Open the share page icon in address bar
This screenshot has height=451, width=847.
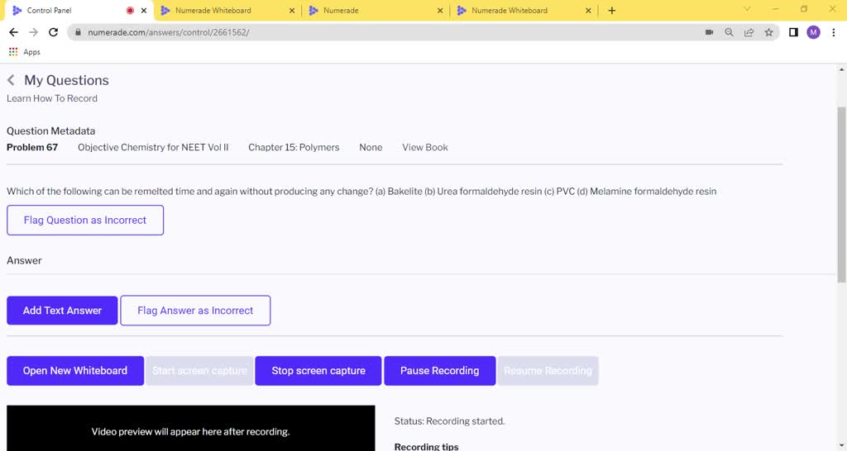tap(749, 32)
